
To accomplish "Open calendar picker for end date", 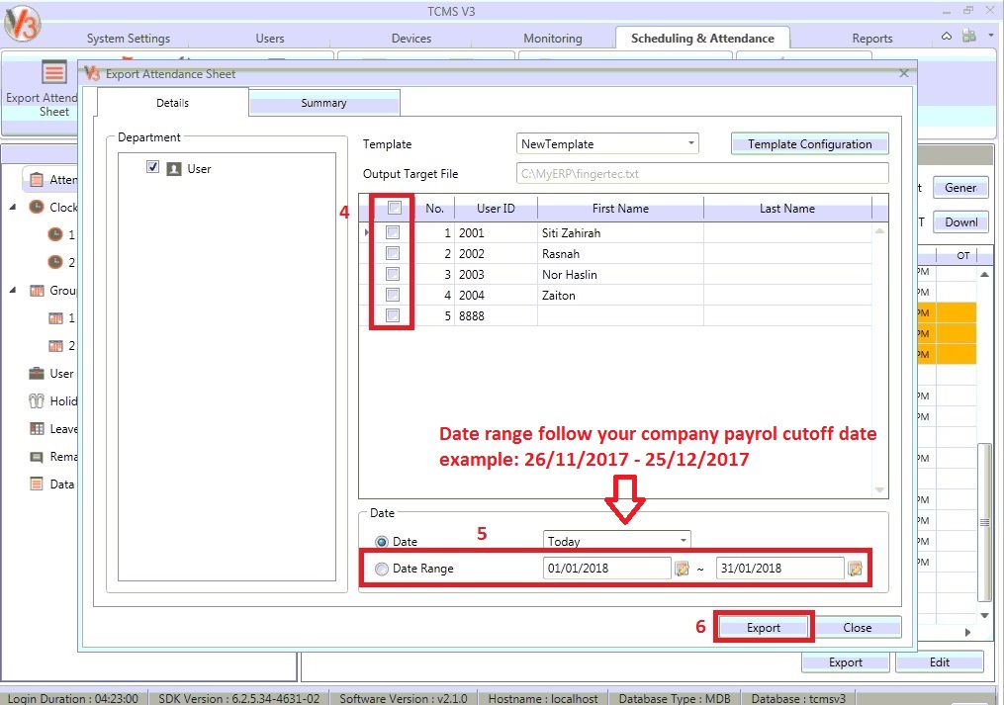I will click(x=855, y=569).
